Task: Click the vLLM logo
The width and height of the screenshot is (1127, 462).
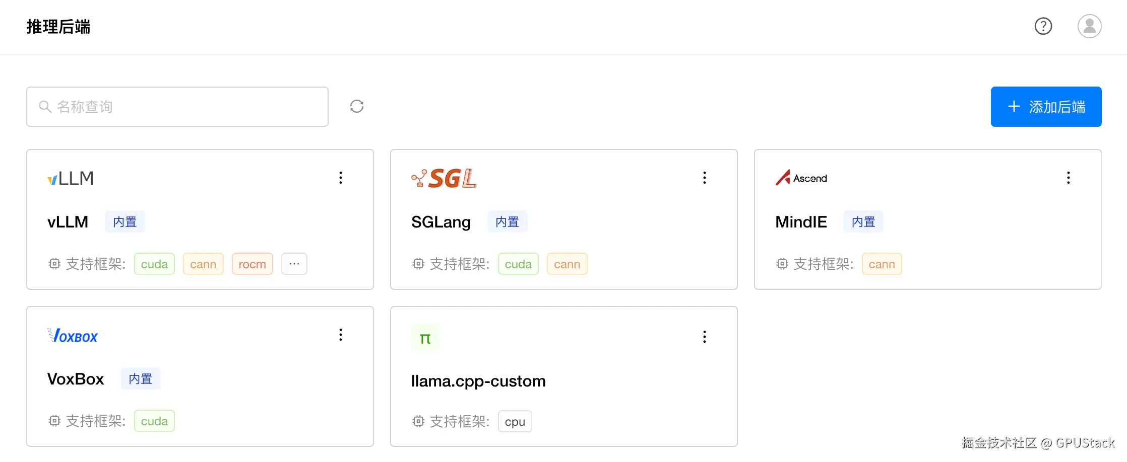Action: (x=71, y=179)
